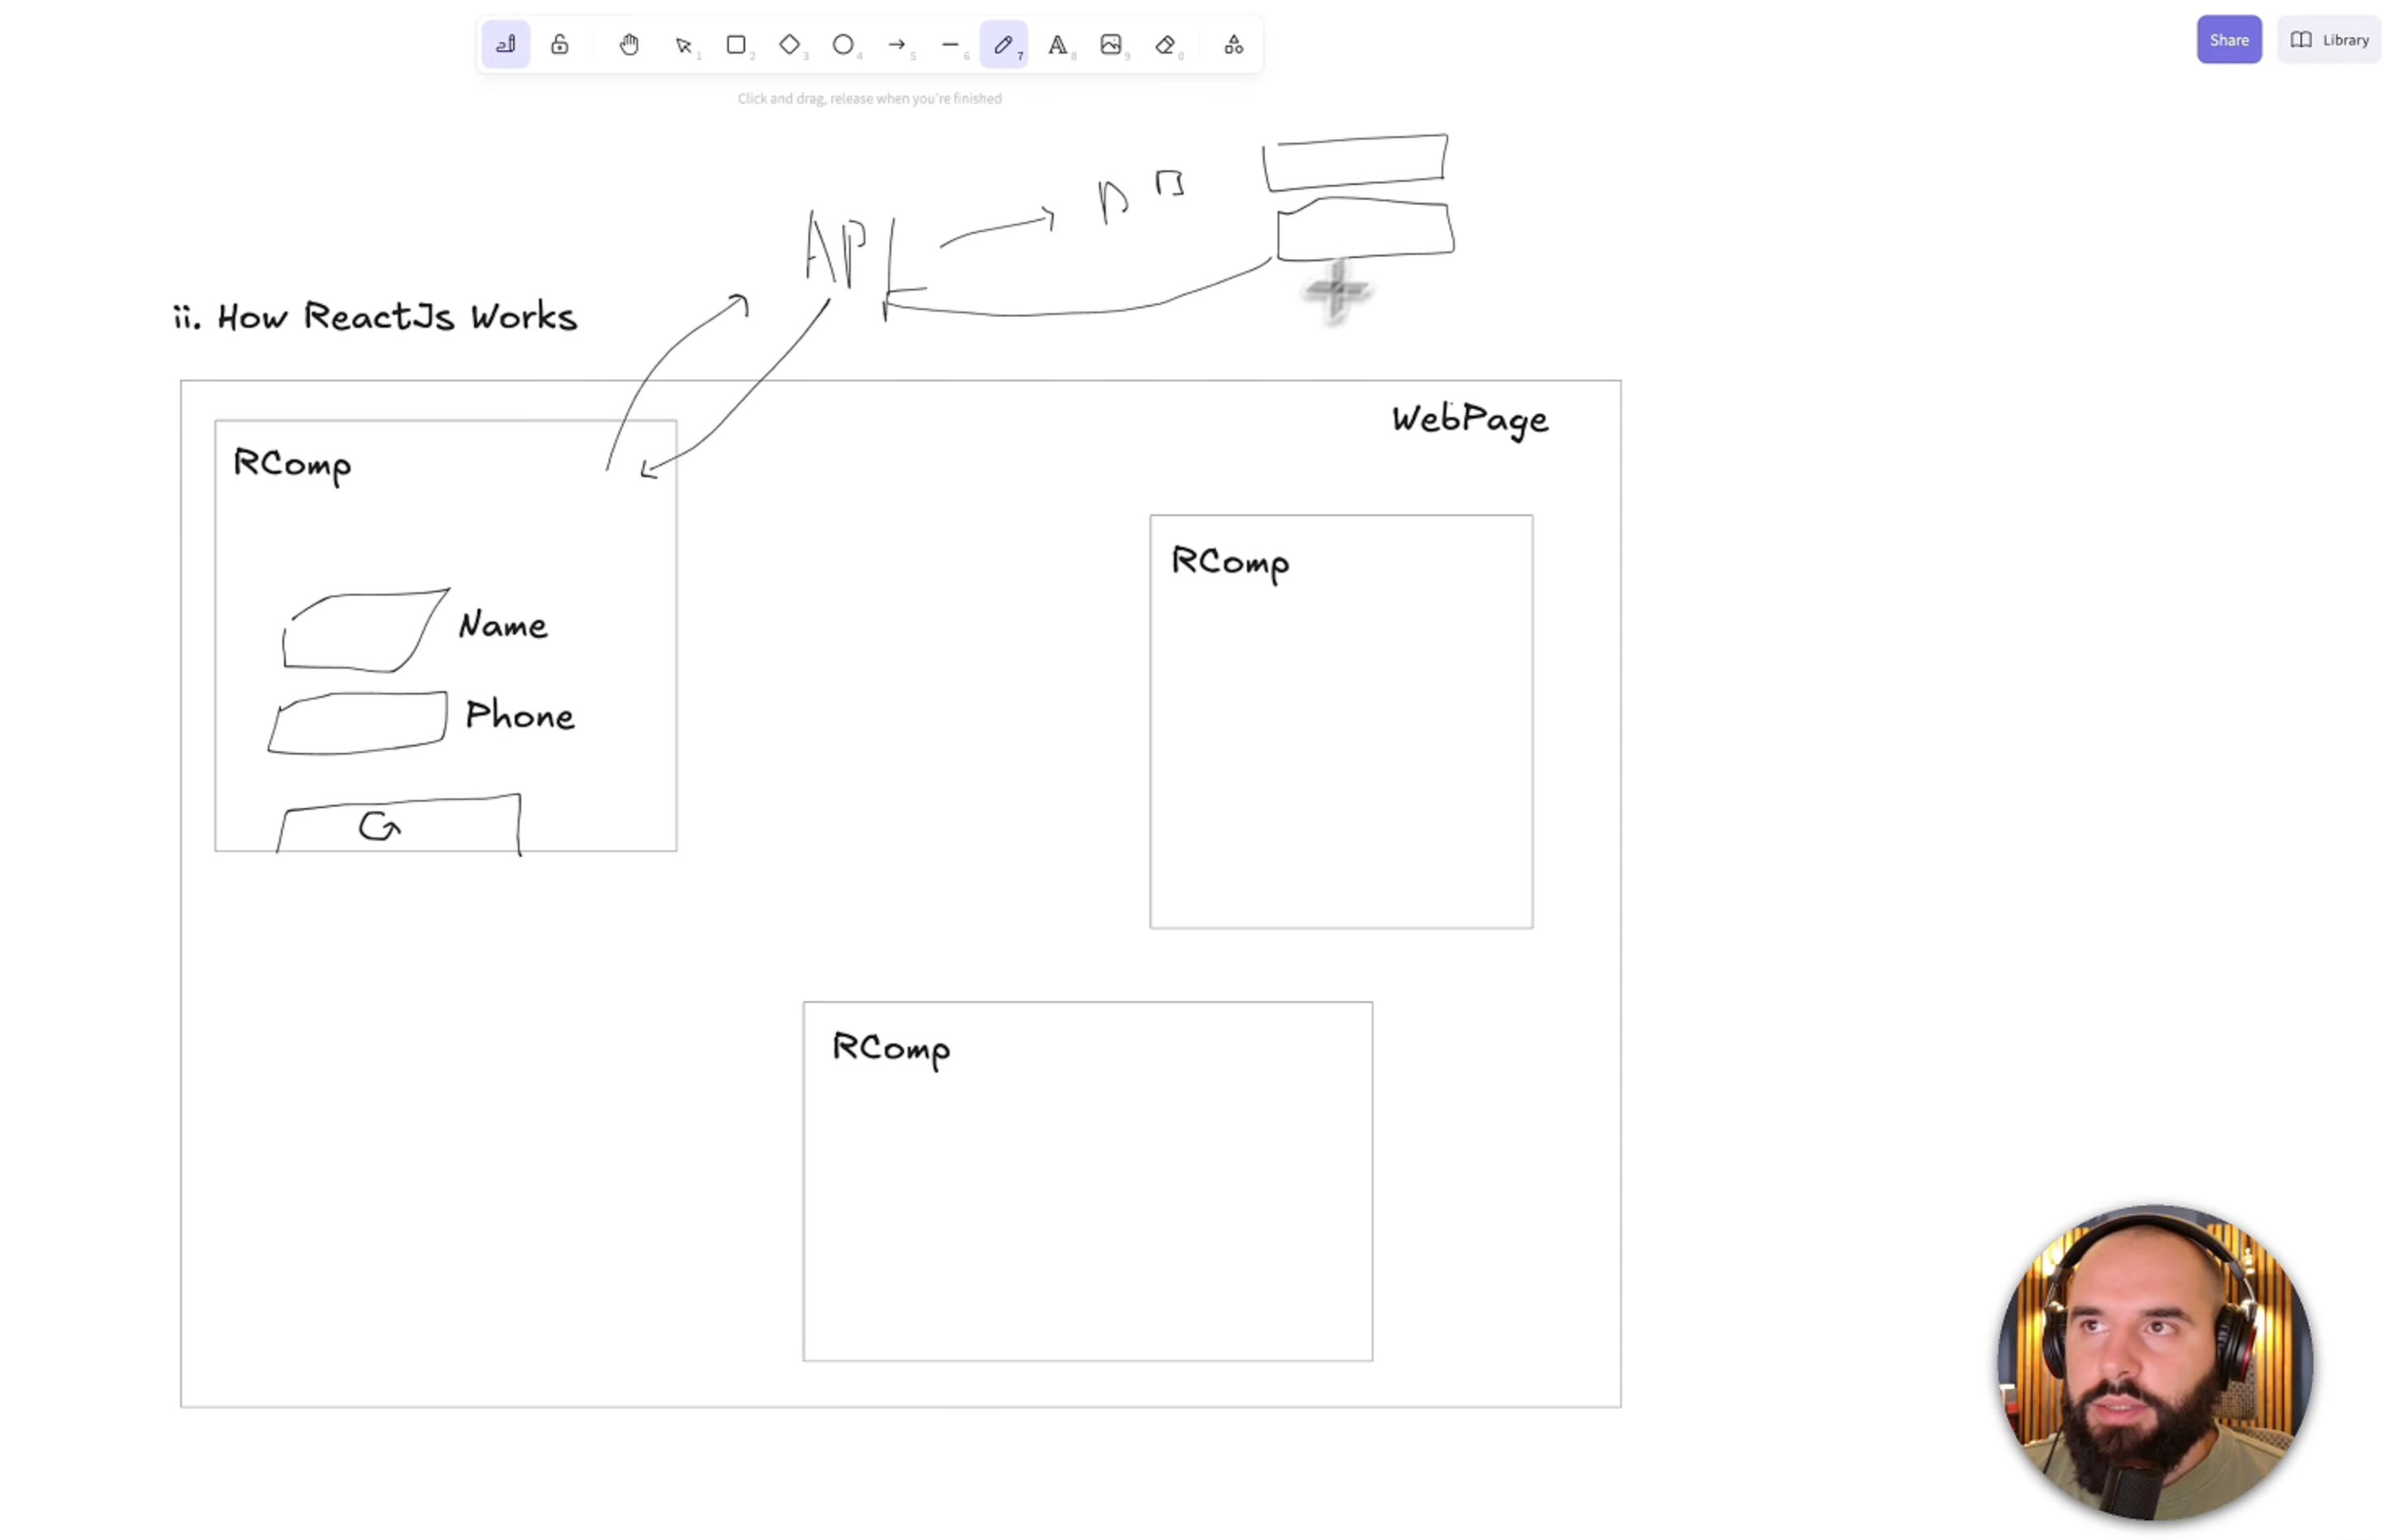
Task: Select the Arrow tool
Action: click(x=896, y=45)
